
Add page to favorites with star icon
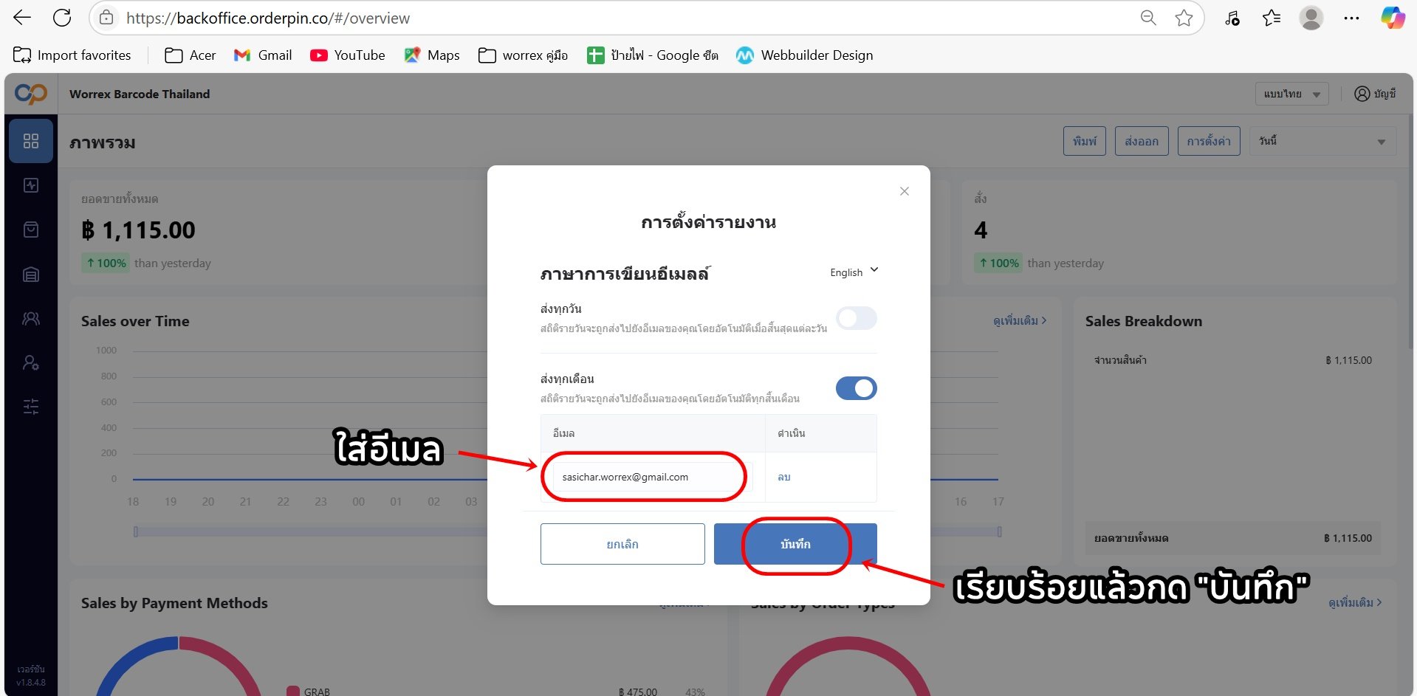(1184, 18)
